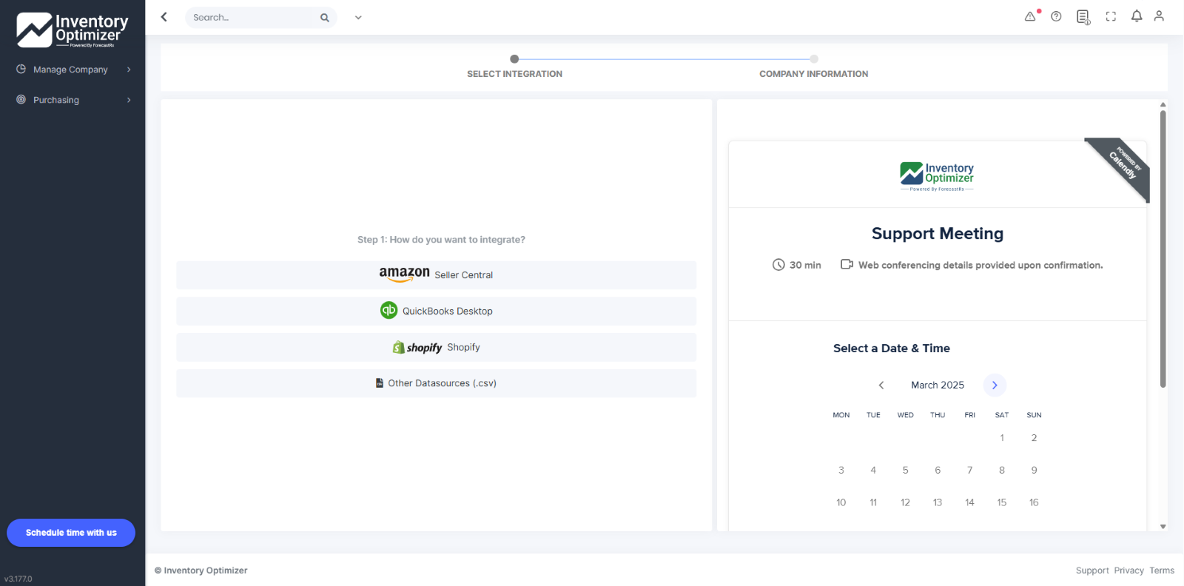
Task: Toggle fullscreen mode icon
Action: click(x=1111, y=16)
